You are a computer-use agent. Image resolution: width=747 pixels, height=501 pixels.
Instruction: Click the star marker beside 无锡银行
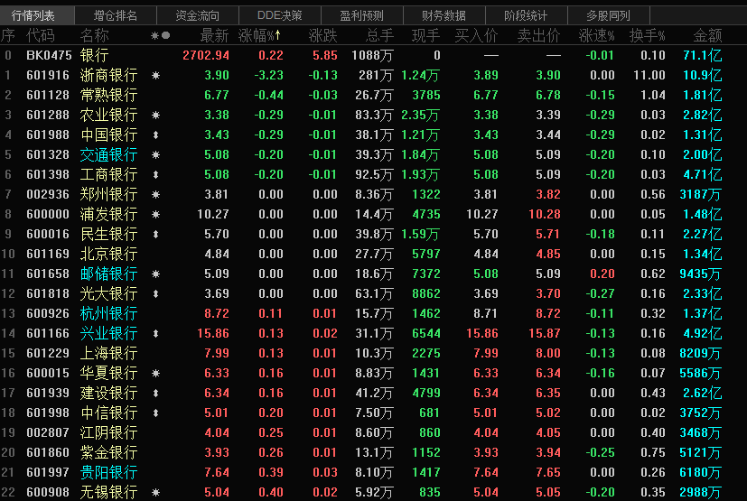point(155,493)
